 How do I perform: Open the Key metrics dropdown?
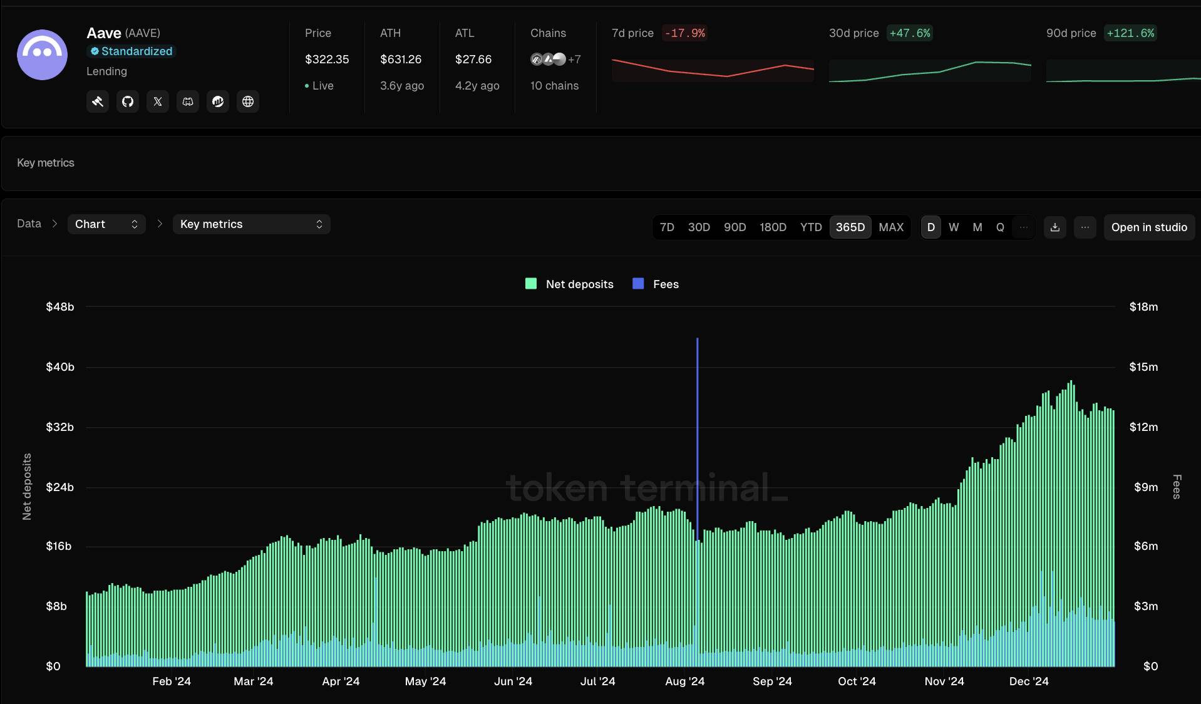[x=251, y=224]
